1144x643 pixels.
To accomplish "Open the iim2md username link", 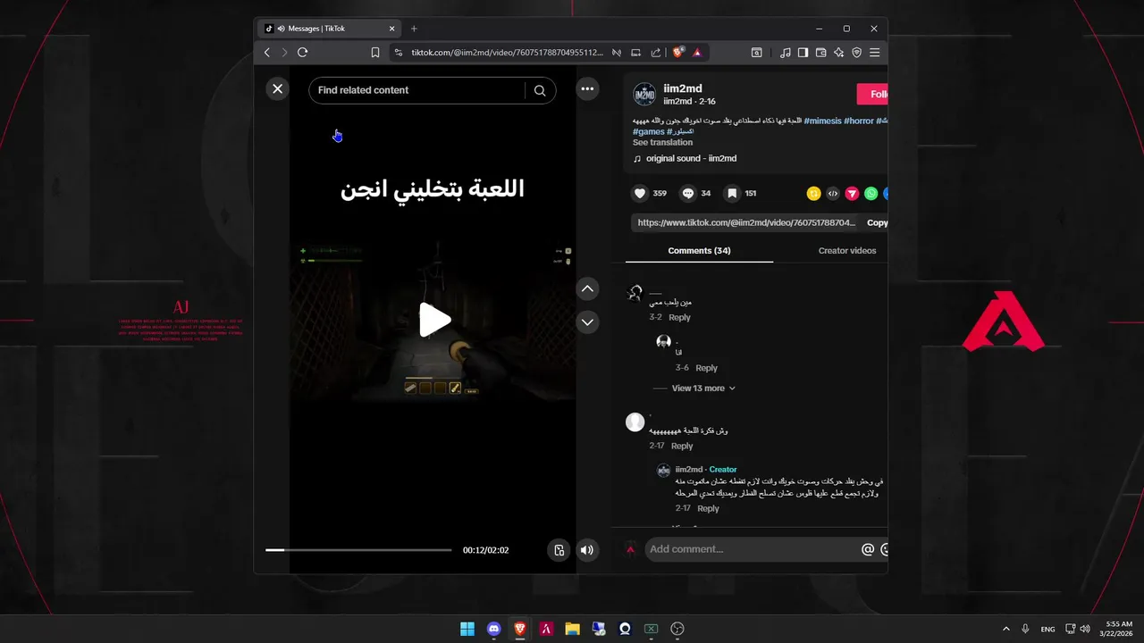I will pos(683,88).
